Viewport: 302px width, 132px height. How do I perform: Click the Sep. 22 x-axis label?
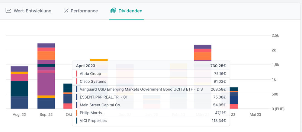coord(46,115)
